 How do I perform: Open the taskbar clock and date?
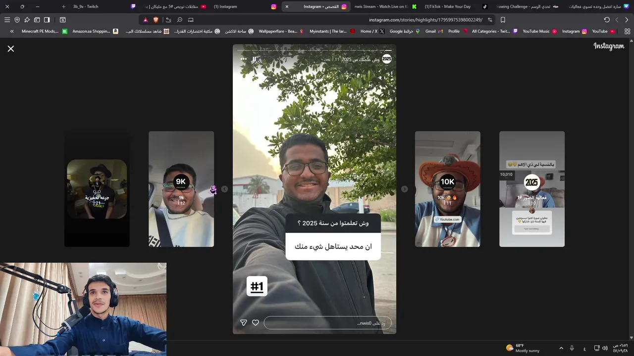(x=620, y=348)
